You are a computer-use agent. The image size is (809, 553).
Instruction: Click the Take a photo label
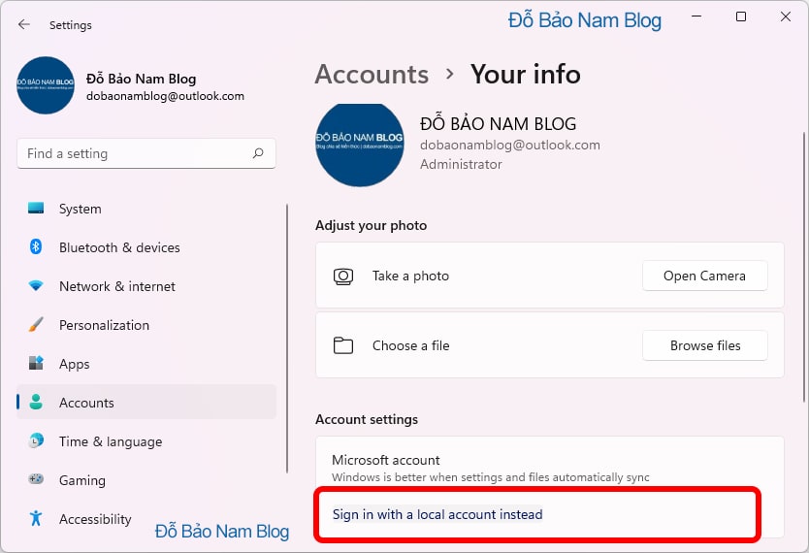coord(410,276)
